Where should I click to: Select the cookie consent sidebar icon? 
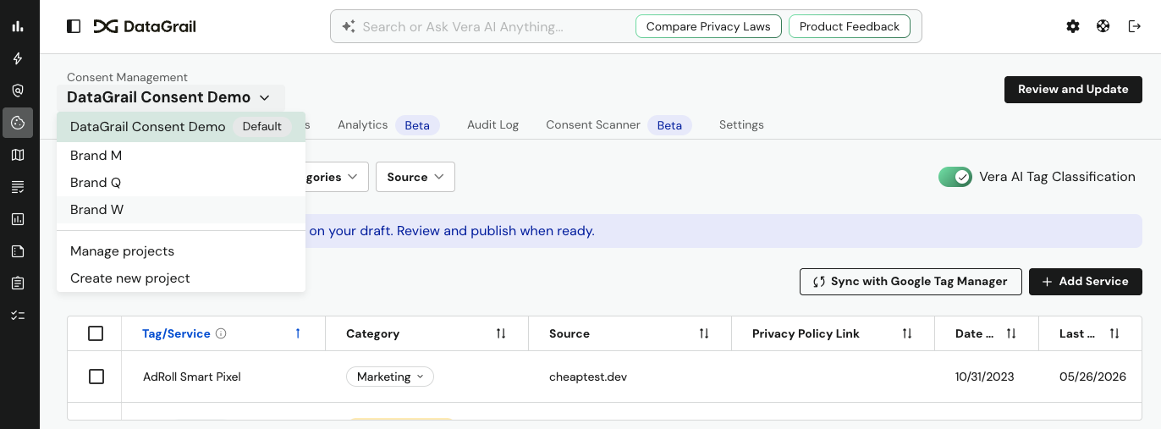(18, 123)
